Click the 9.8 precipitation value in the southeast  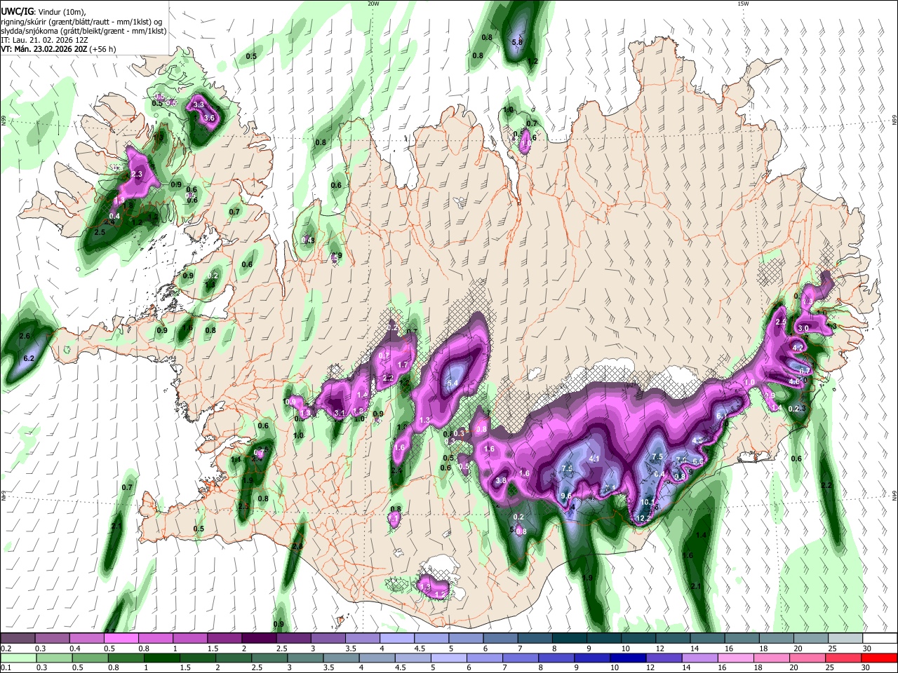click(x=680, y=477)
